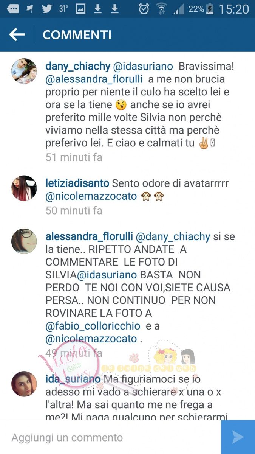Open the first download notification icon
Viewport: 255px width, 454px height.
(x=98, y=9)
